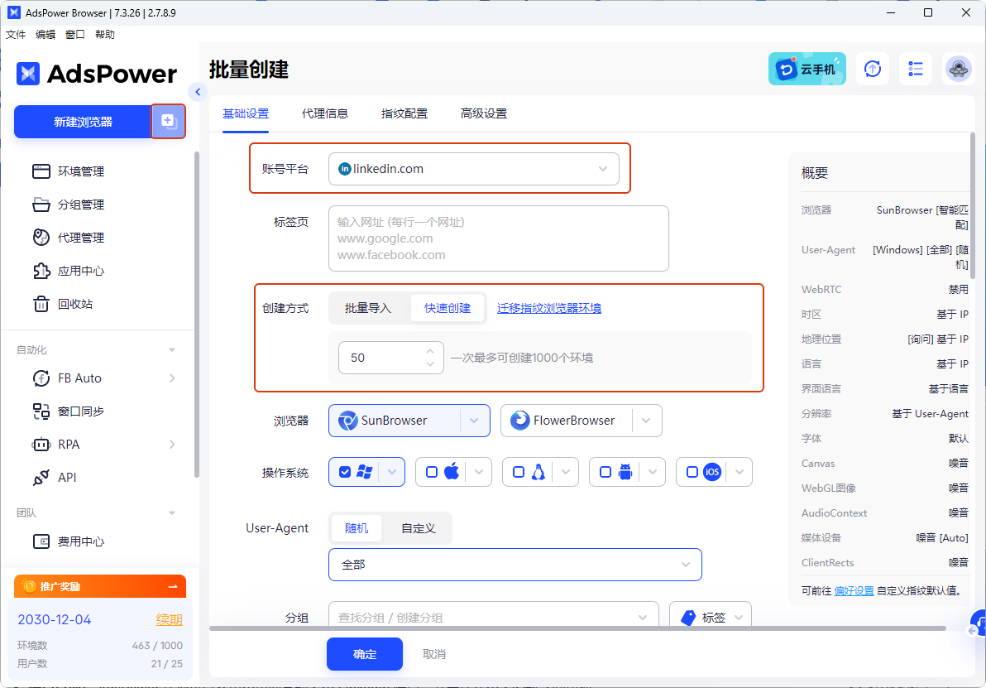
Task: Go to 回收站 recycle bin
Action: coord(74,304)
